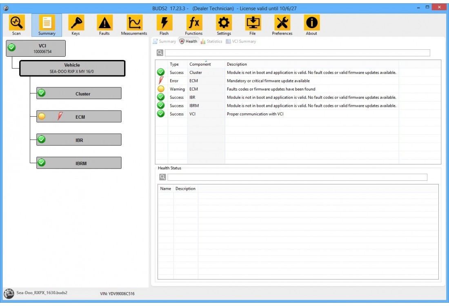Image resolution: width=449 pixels, height=306 pixels.
Task: Click the Health Status search field
Action: click(297, 177)
